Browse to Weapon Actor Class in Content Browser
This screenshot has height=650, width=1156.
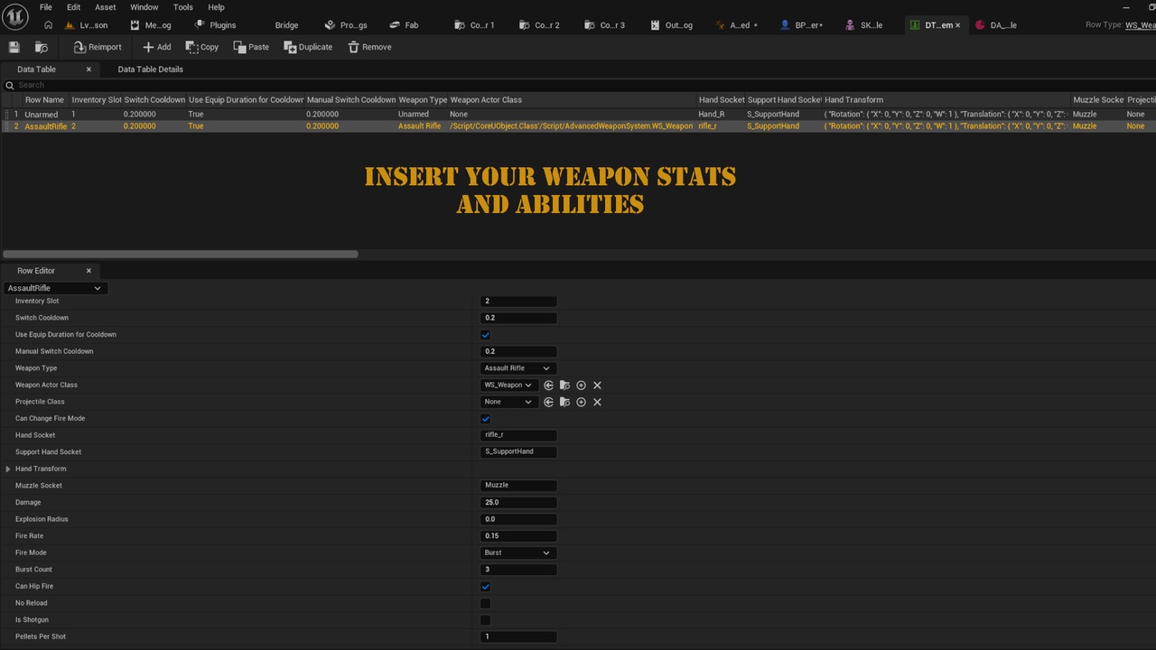tap(564, 385)
